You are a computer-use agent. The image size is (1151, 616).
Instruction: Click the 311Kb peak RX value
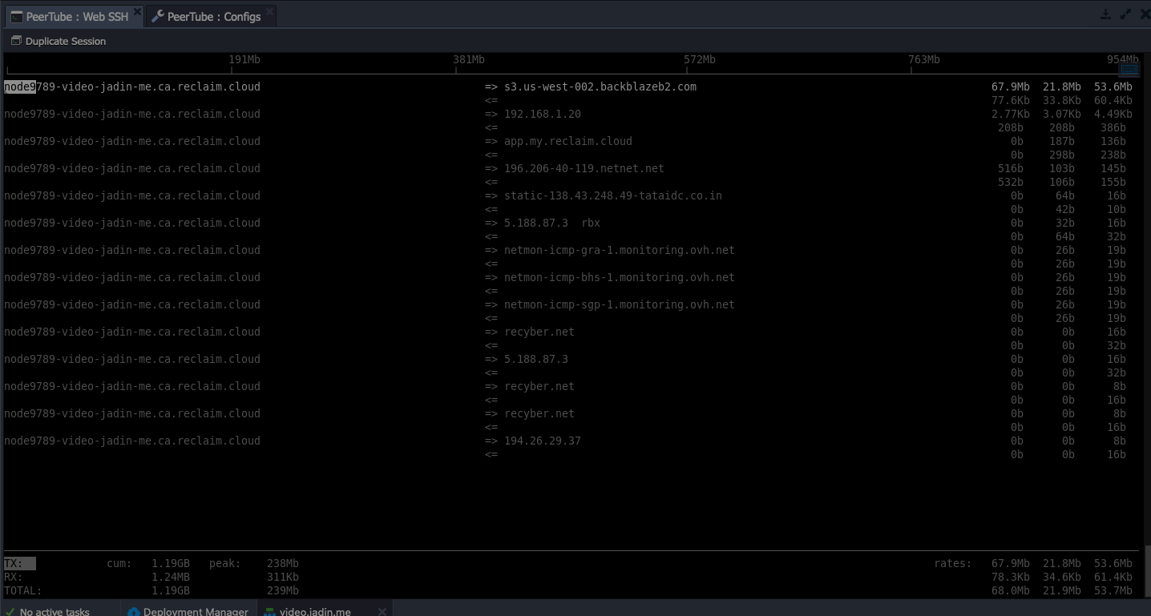(x=283, y=577)
